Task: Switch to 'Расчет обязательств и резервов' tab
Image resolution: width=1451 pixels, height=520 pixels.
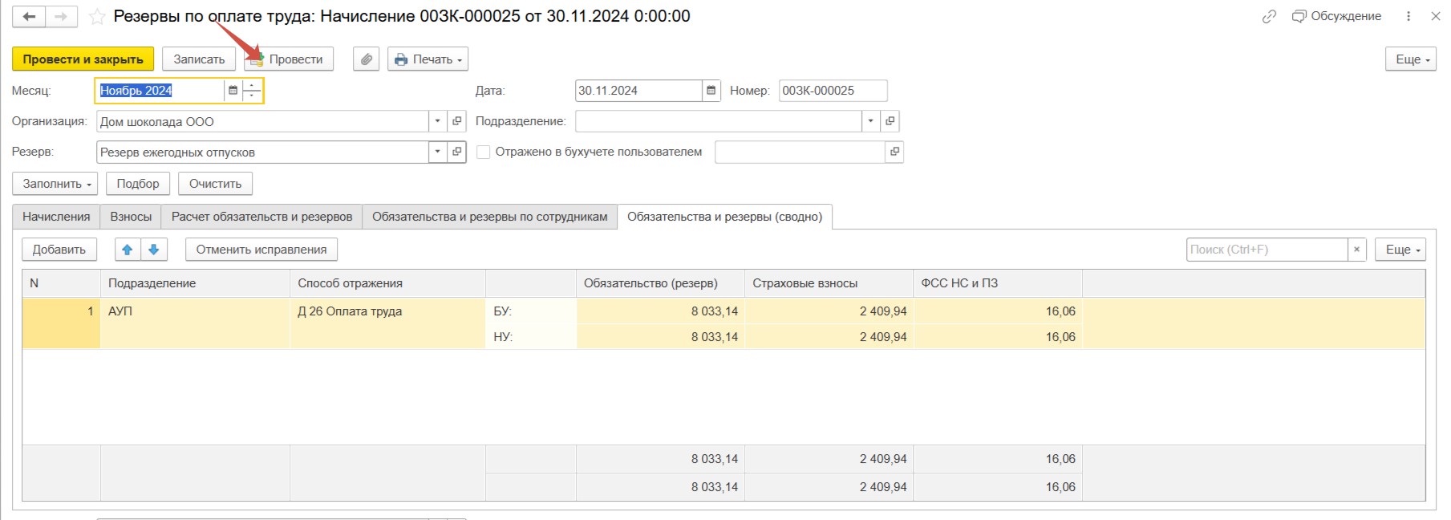Action: 261,217
